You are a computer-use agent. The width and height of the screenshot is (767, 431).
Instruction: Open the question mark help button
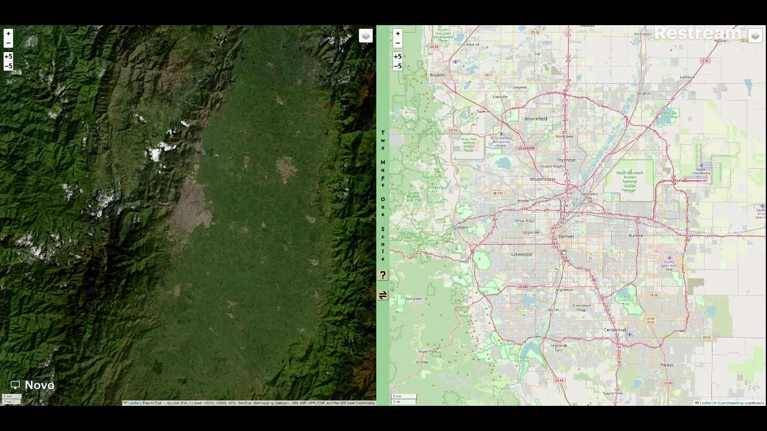pos(383,275)
